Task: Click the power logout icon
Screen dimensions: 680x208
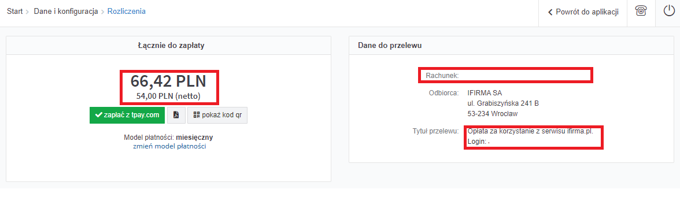Action: point(668,12)
